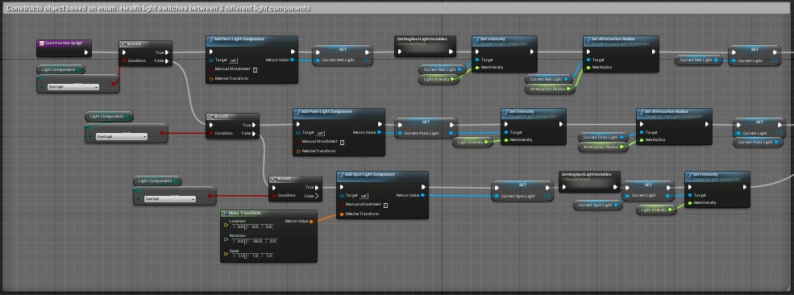Select Light Components getter above Point Light dropdown
The width and height of the screenshot is (794, 295).
tap(109, 116)
